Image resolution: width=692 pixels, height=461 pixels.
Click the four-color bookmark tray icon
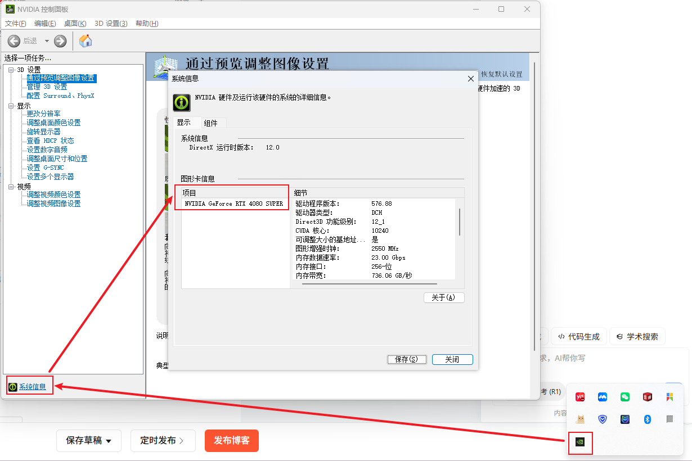click(669, 397)
